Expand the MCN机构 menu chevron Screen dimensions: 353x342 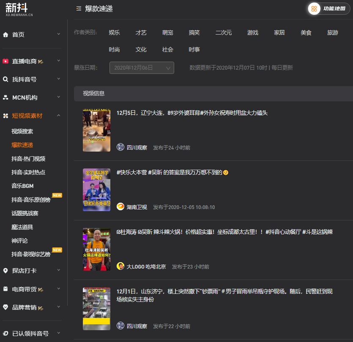tap(58, 97)
